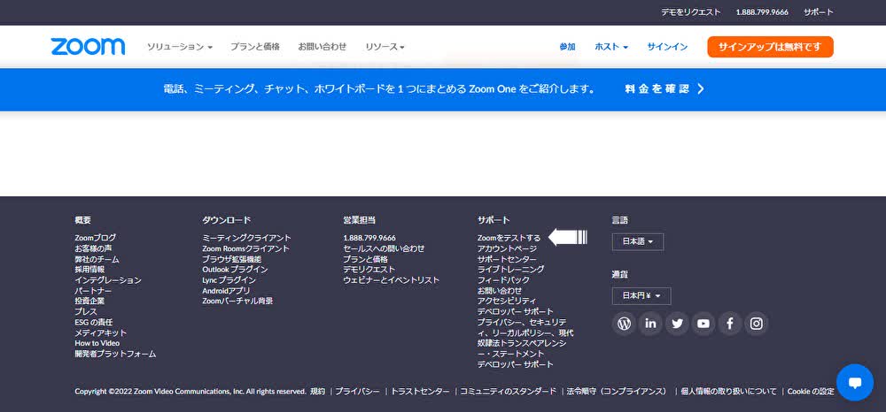The image size is (886, 412).
Task: Open the ミーティングクライアント download link
Action: (x=246, y=238)
